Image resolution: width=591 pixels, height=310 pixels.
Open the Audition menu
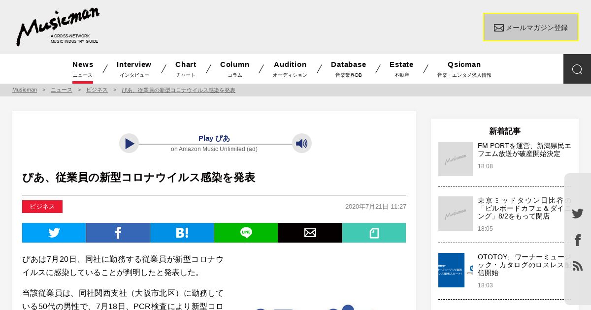[290, 69]
